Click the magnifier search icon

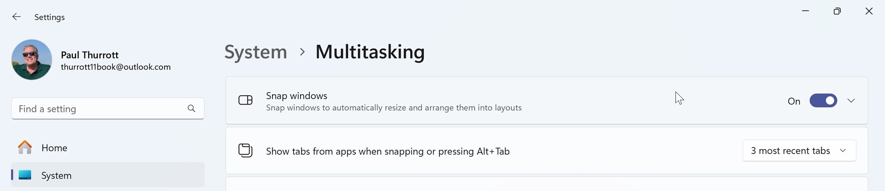pyautogui.click(x=191, y=109)
